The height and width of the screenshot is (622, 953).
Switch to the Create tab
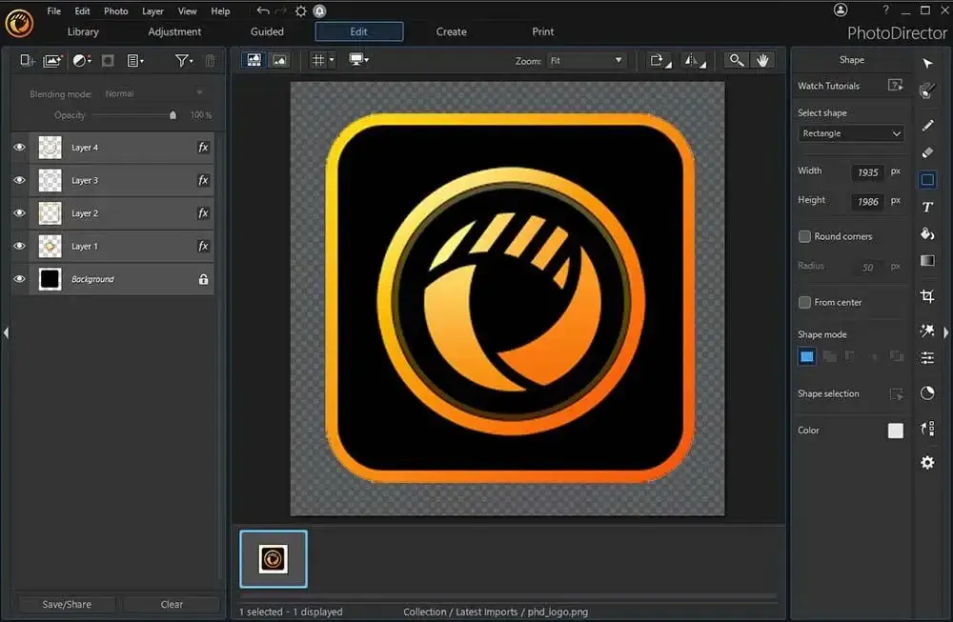pyautogui.click(x=451, y=31)
